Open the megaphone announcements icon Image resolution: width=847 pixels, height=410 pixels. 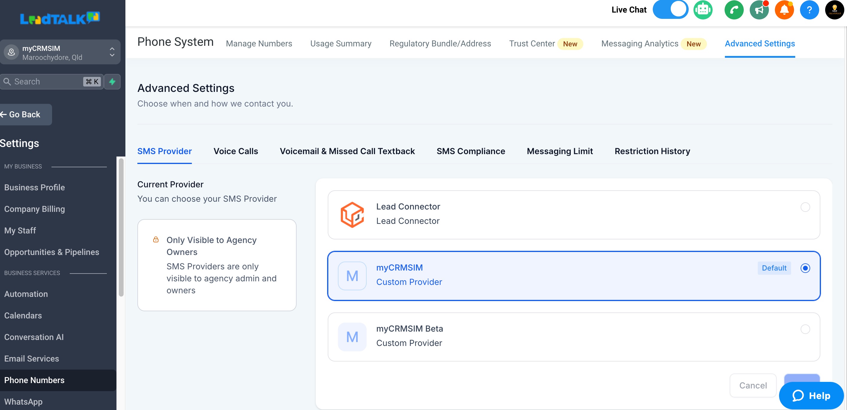tap(759, 10)
